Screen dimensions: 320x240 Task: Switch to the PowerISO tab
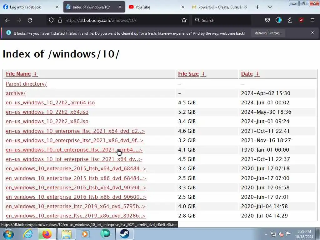coord(219,7)
